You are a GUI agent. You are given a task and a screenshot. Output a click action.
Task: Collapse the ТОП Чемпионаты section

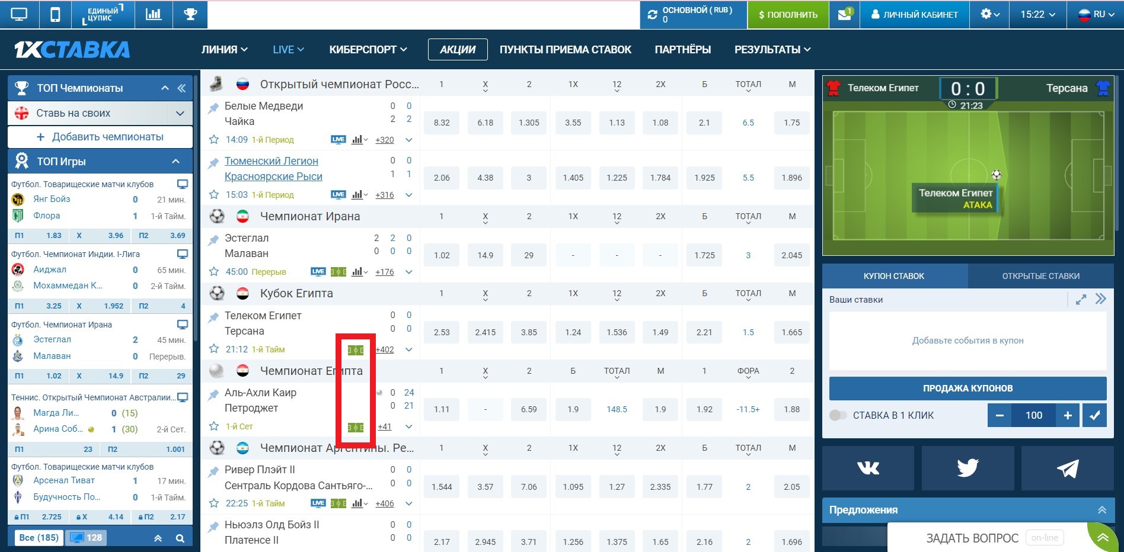165,88
